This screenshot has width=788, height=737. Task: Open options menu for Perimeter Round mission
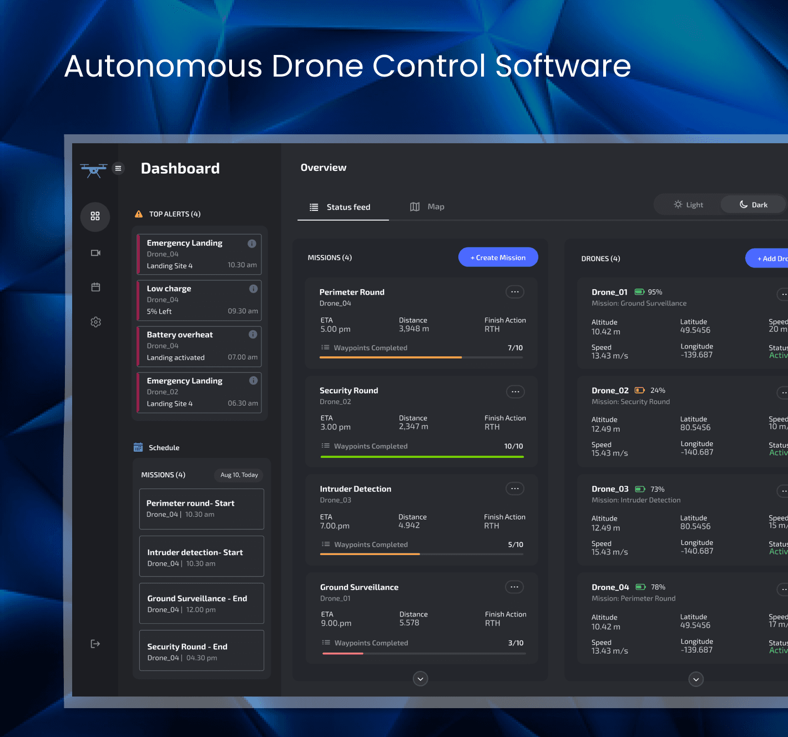pos(515,292)
